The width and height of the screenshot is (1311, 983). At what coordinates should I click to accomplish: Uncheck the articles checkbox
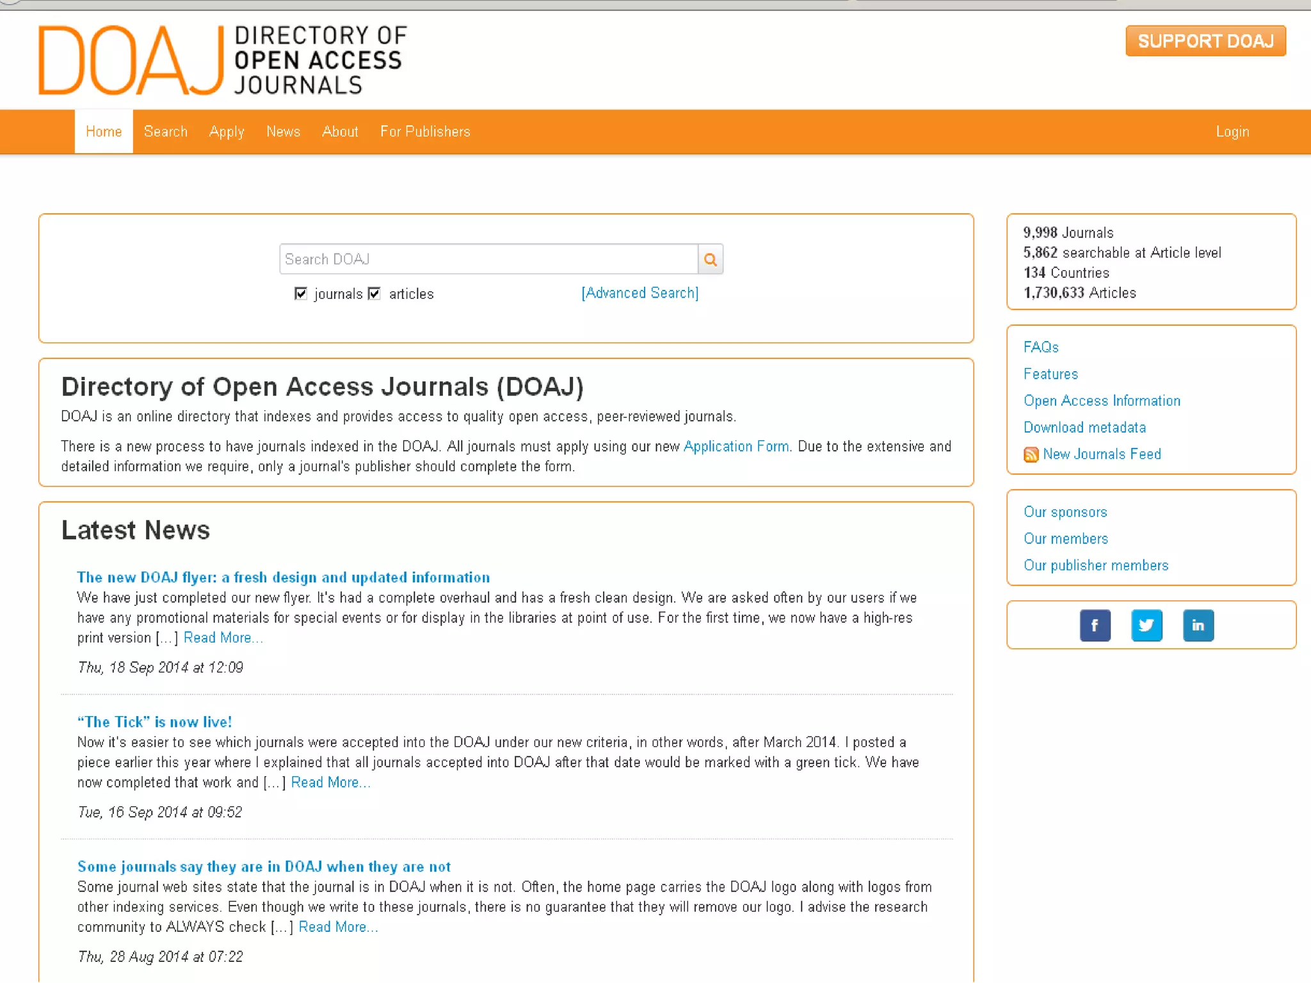pos(374,294)
